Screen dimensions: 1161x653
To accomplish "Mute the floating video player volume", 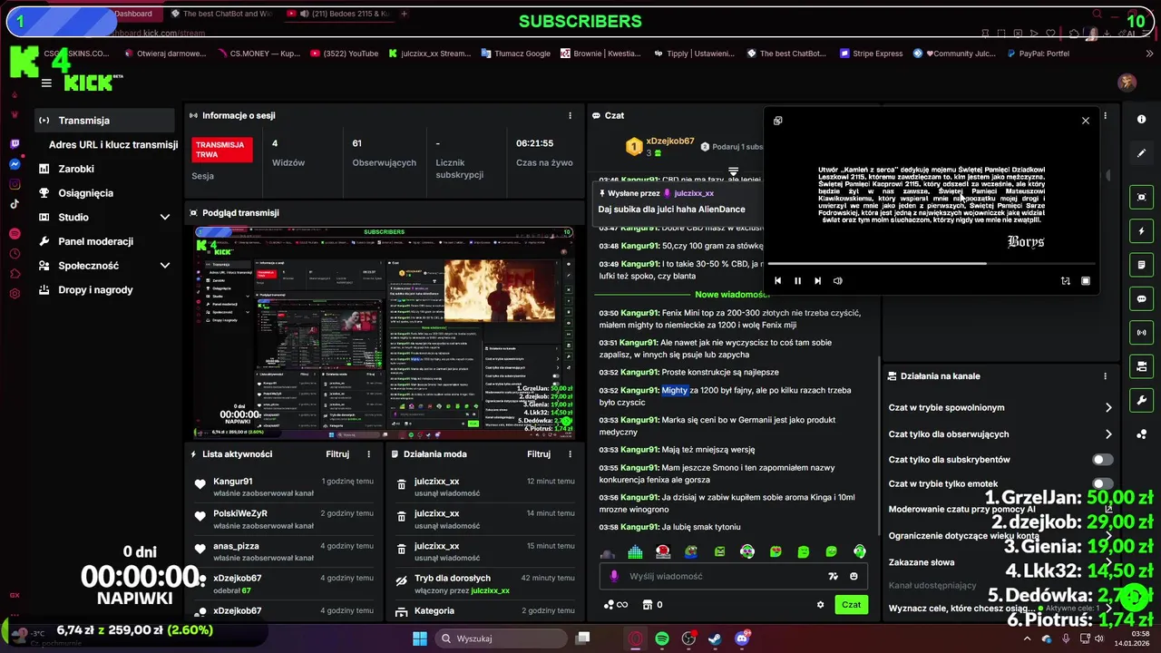I will click(837, 281).
